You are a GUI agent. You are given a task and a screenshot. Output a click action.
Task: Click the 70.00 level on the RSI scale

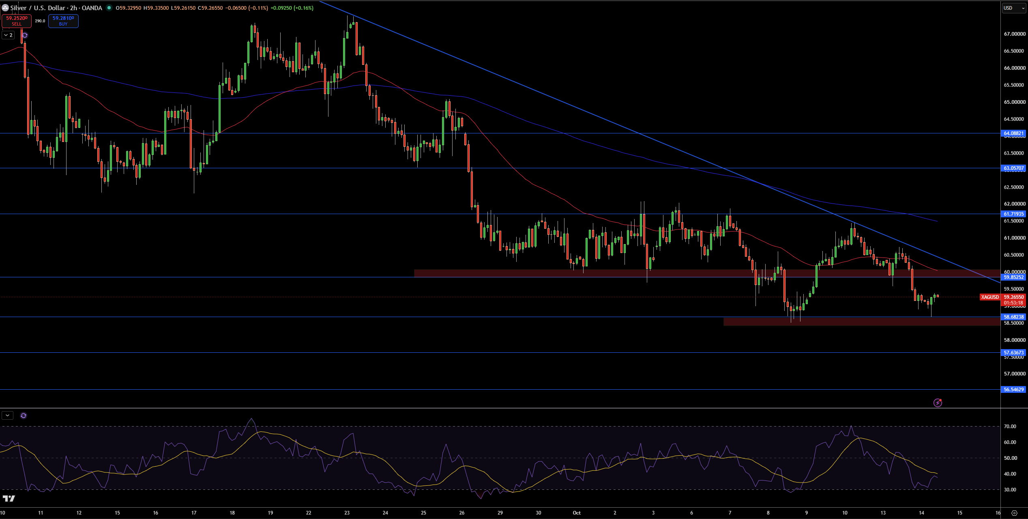pyautogui.click(x=1010, y=427)
